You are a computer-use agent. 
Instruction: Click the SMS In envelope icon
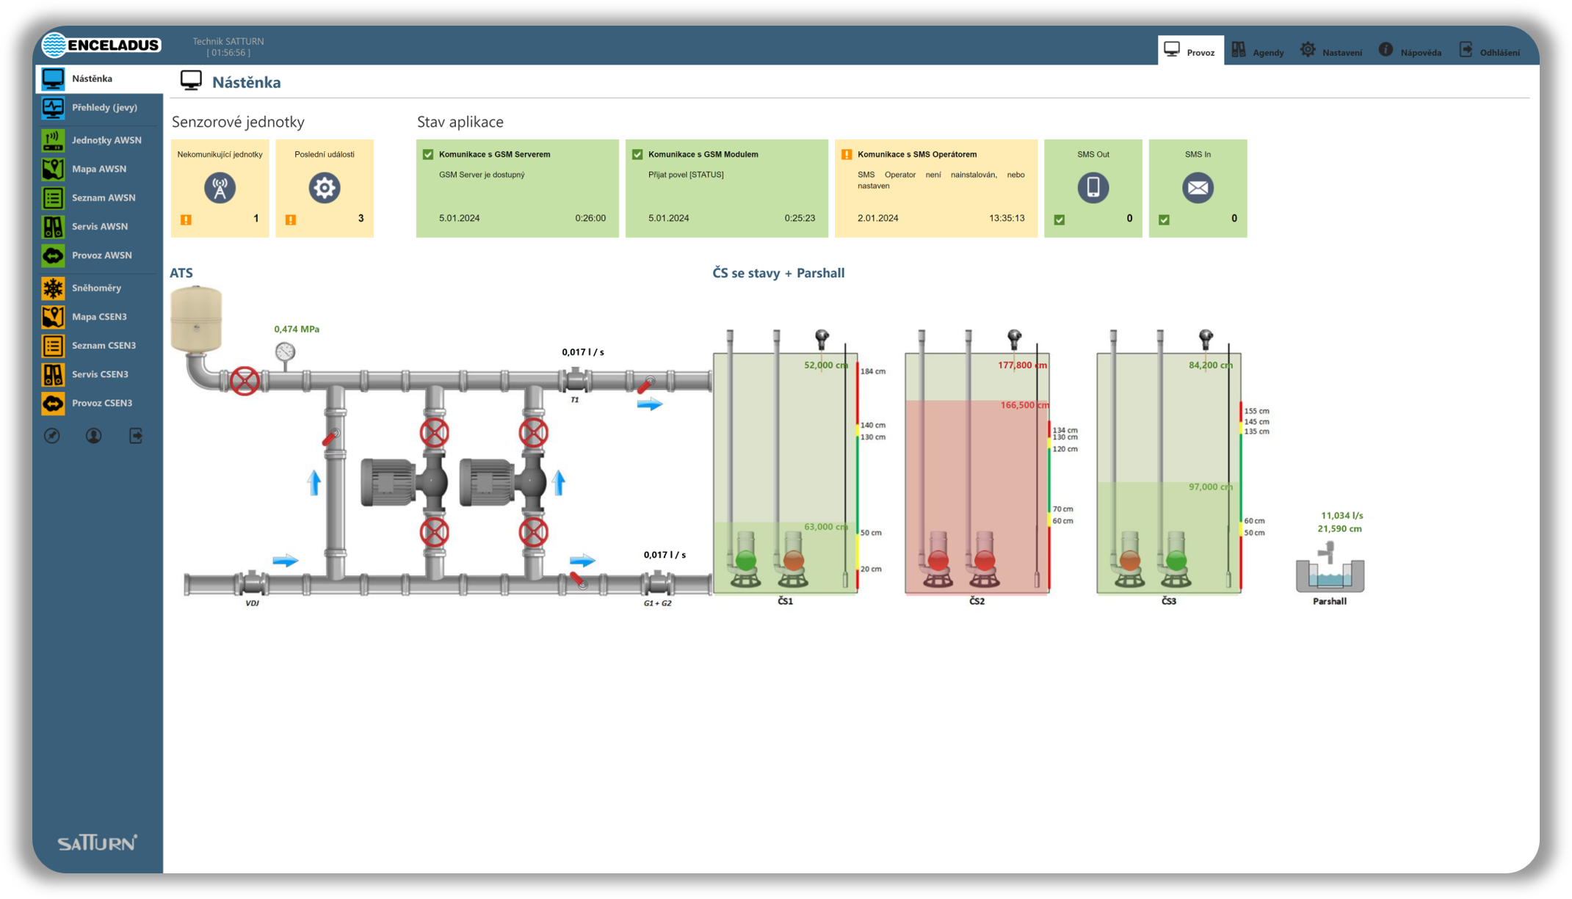[x=1197, y=188]
